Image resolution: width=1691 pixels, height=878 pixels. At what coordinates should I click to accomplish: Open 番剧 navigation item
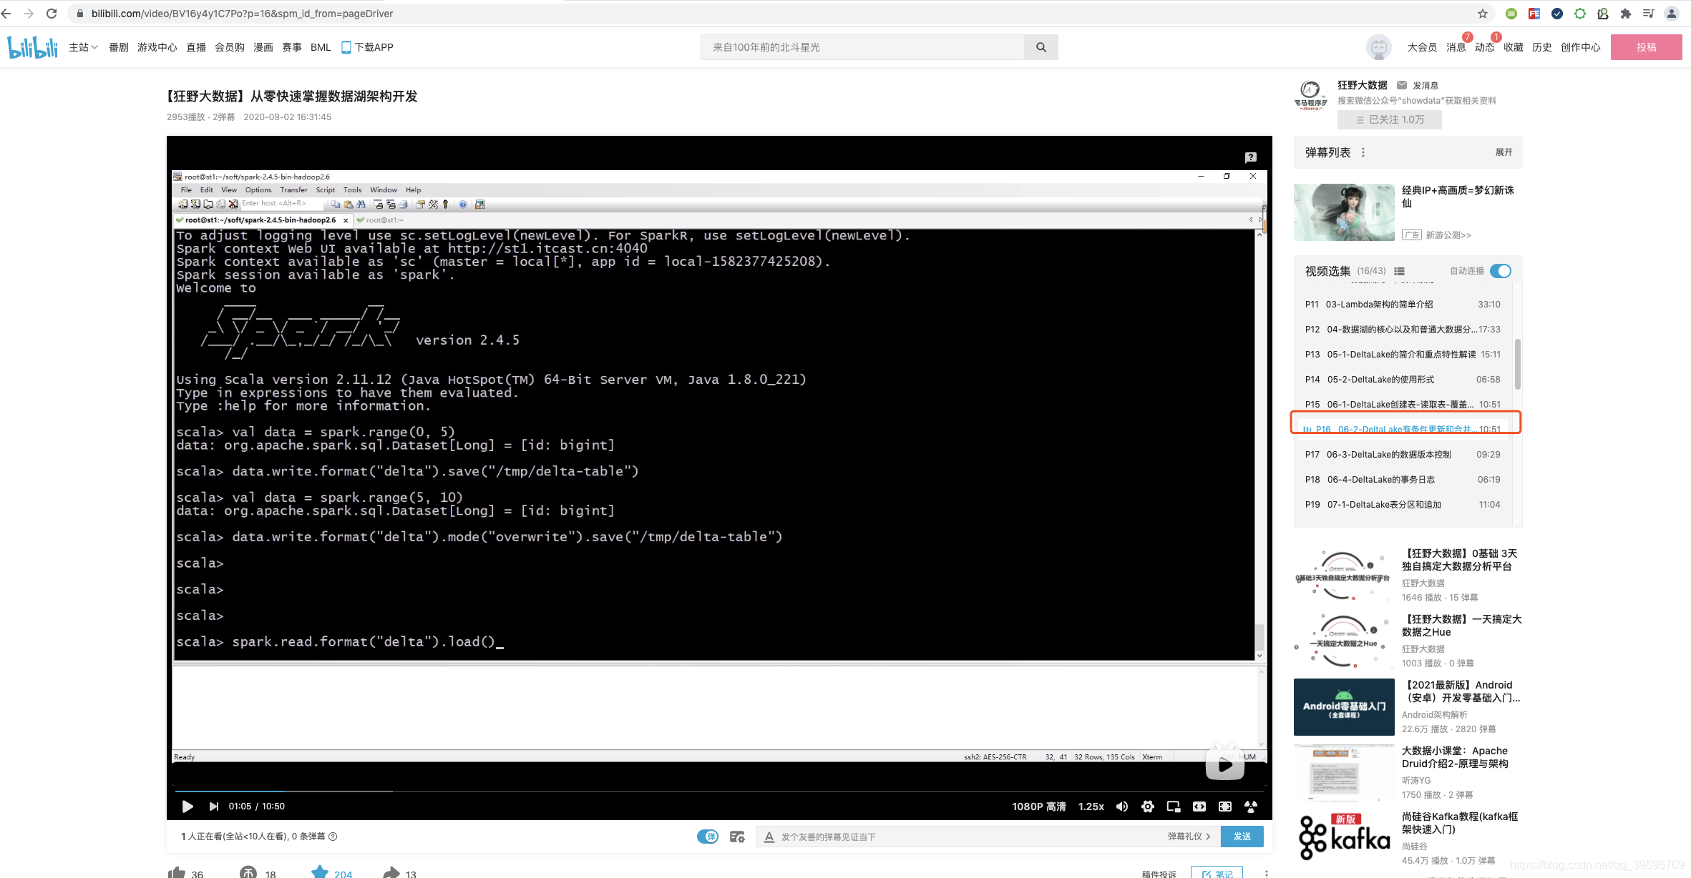[119, 47]
